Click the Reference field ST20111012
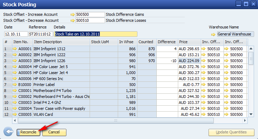This screenshot has width=258, height=139. click(41, 34)
